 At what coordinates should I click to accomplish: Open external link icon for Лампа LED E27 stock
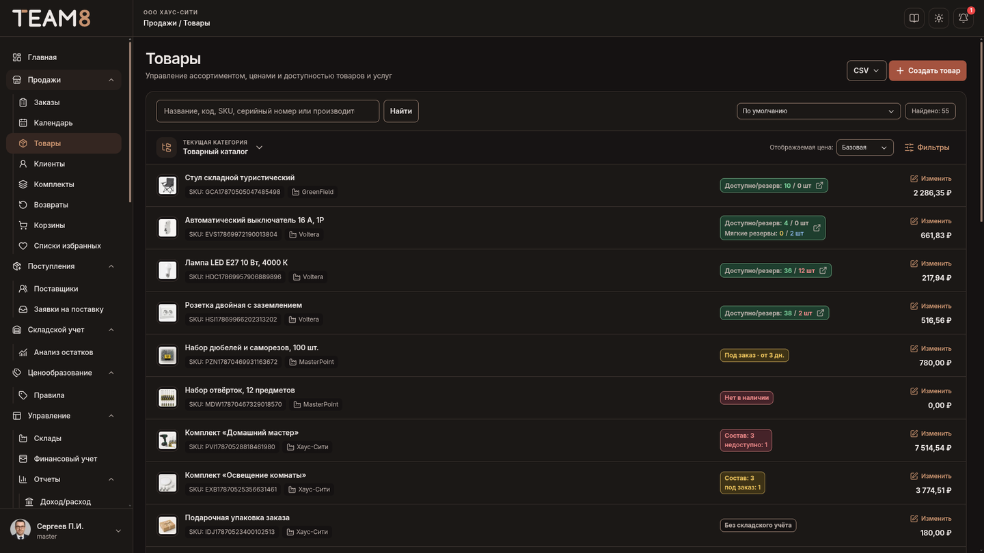coord(823,270)
